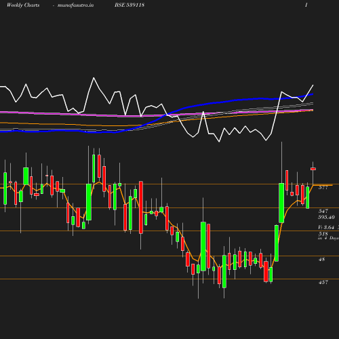Viewport: 339px width, 339px height.
Task: Click the 457 price level label
Action: 323,282
